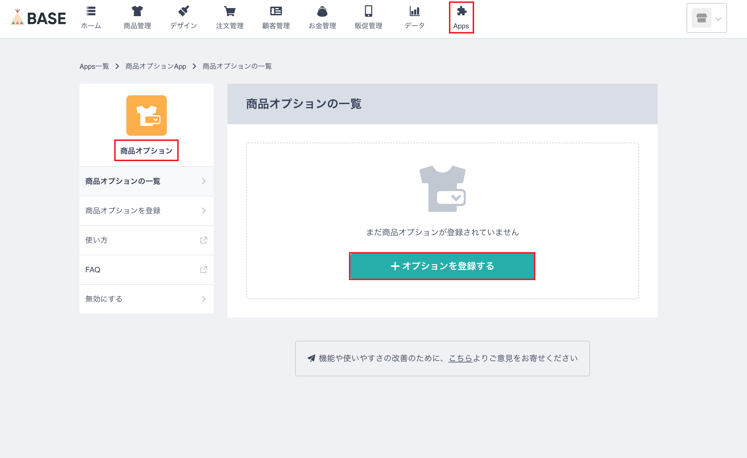The width and height of the screenshot is (747, 458).
Task: Open FAQ external link
Action: pyautogui.click(x=146, y=270)
